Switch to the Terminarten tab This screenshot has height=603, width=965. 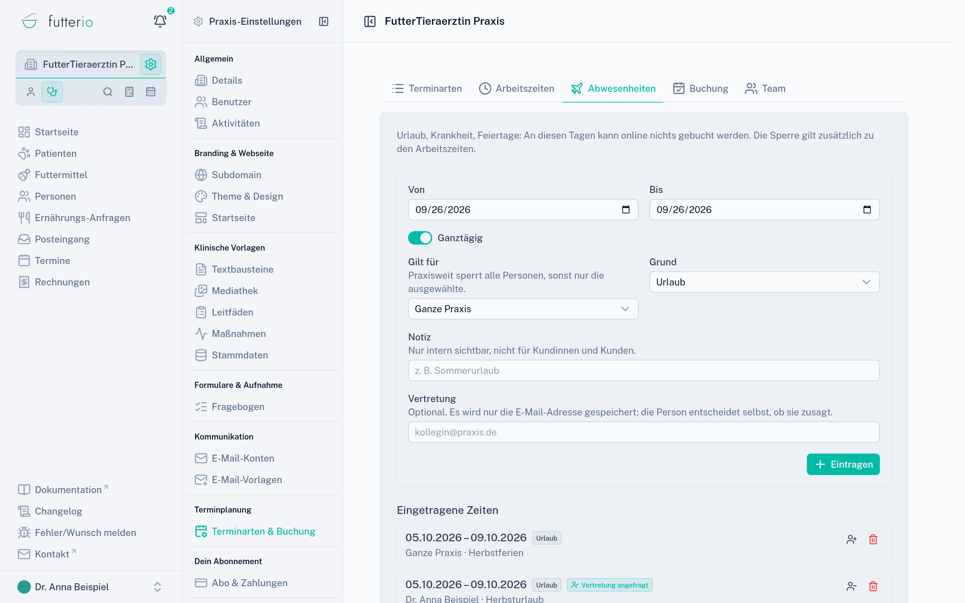tap(427, 88)
